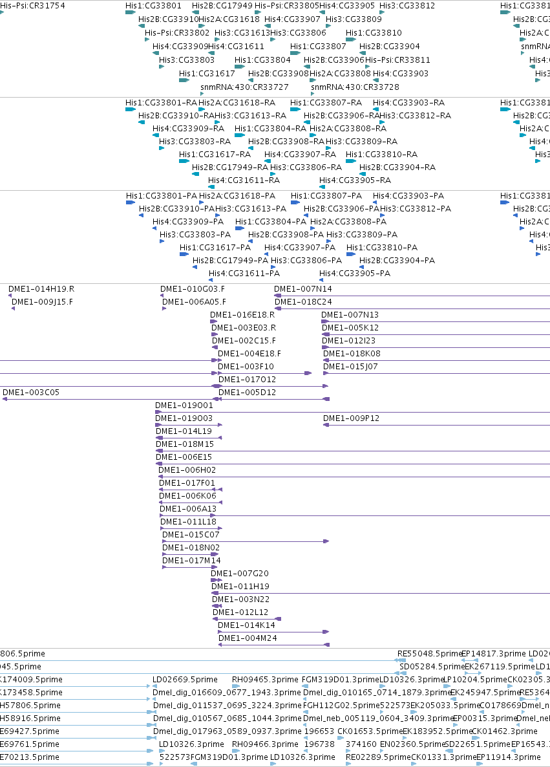Open EST SD05284.5prime
Viewport: 550px width, 767px height.
pos(432,667)
